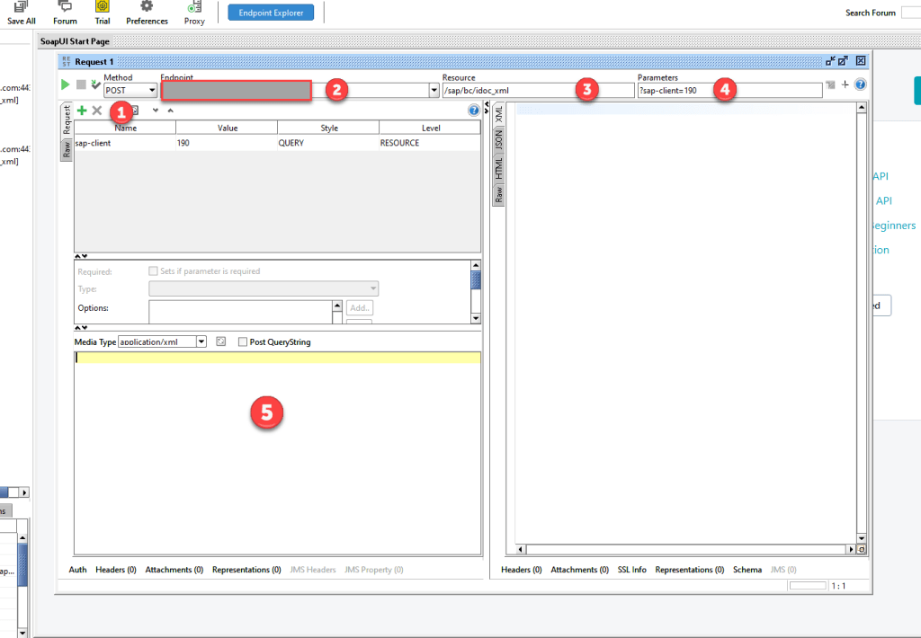Stop the running request
Screen dimensions: 921x638
point(80,84)
